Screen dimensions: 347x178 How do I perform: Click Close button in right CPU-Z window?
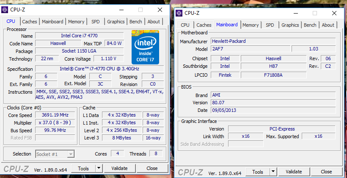(x=326, y=172)
